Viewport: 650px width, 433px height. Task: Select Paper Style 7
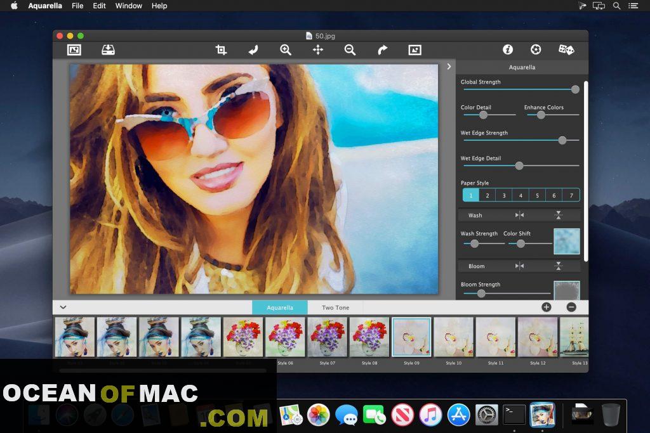pos(571,195)
